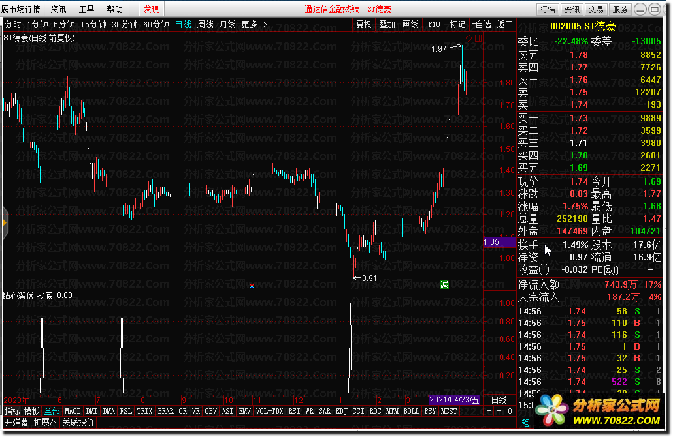Click the + zoom button in indicator bar
The width and height of the screenshot is (673, 437).
[x=489, y=412]
